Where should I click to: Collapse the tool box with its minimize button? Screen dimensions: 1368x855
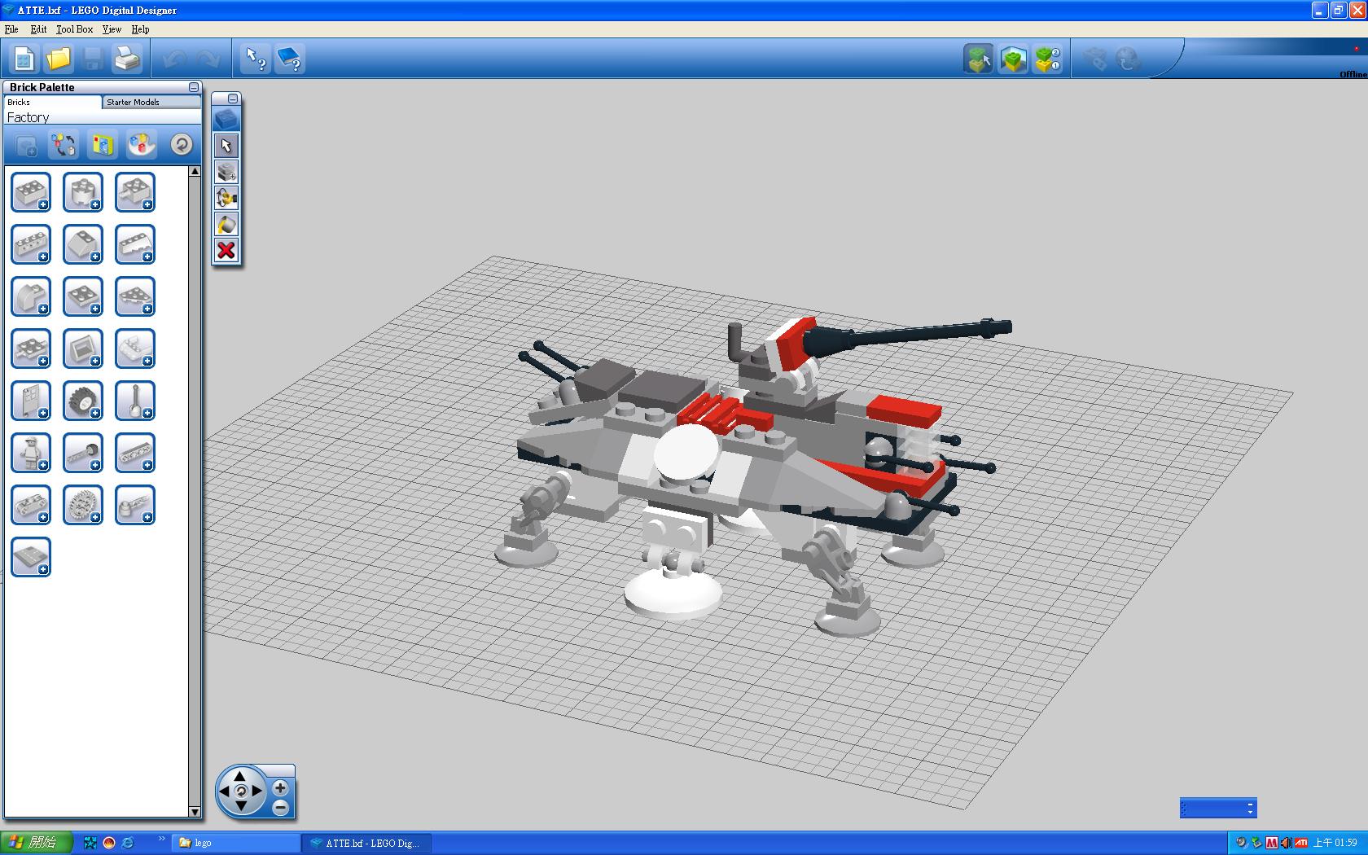click(x=233, y=99)
